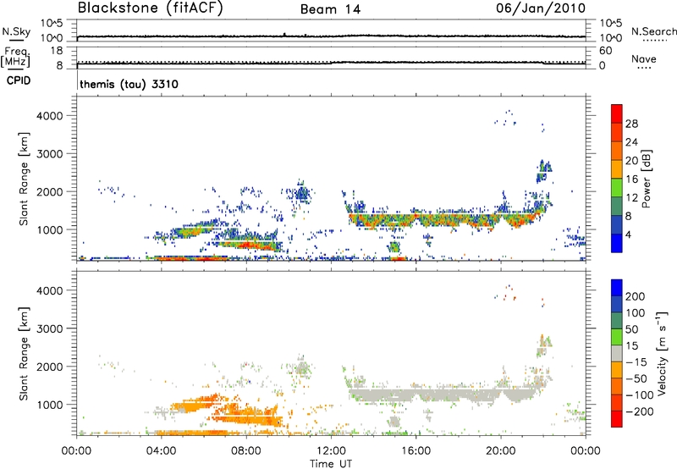This screenshot has height=469, width=677.
Task: Click the 'Velocity [m s⁻¹]' colorbar title
Action: [x=662, y=353]
